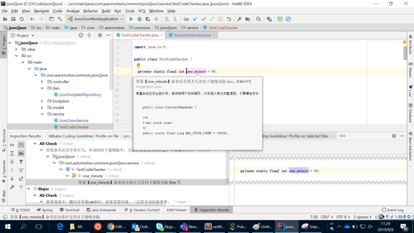Expand the controller folder in project tree
Screen dimensions: 414x233
click(x=42, y=82)
